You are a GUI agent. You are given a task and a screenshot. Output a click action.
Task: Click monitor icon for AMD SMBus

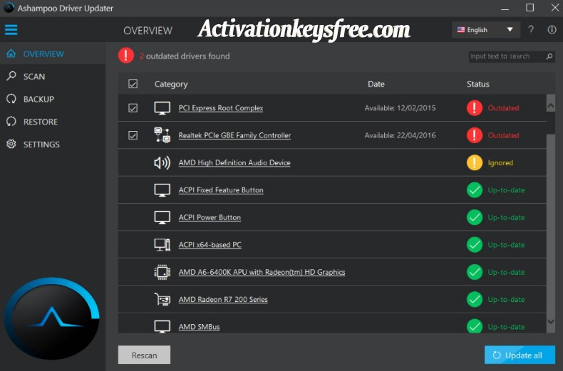(162, 327)
